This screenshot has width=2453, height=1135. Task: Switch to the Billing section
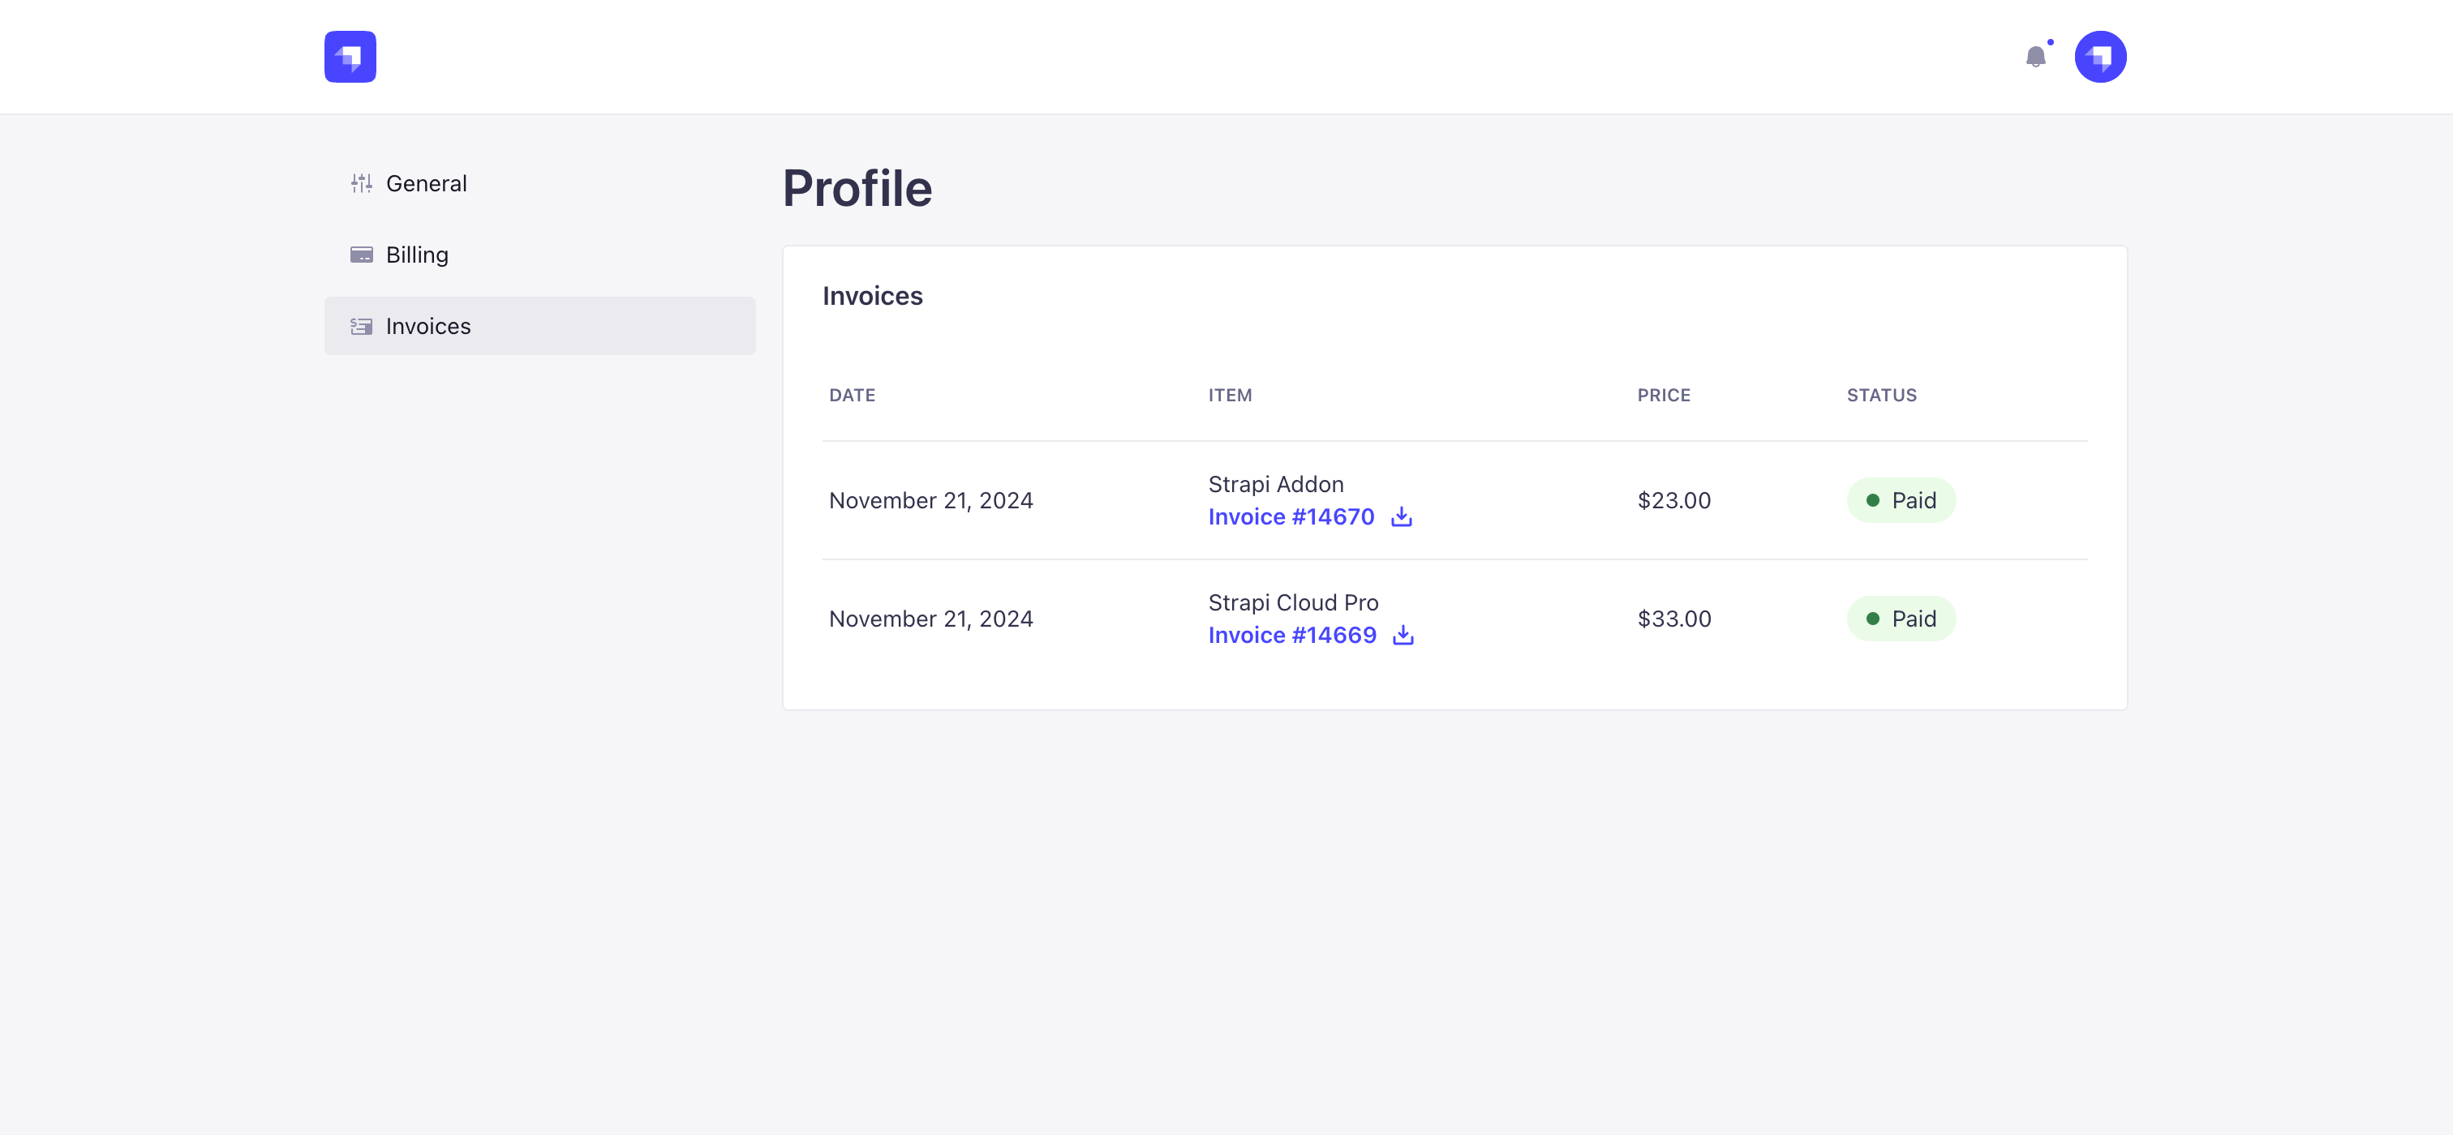coord(417,254)
